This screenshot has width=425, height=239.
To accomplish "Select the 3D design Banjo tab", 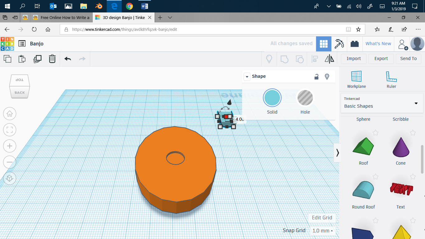I will (124, 17).
